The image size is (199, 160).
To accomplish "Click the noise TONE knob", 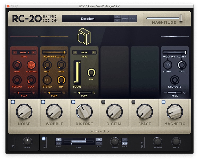I will pyautogui.click(x=17, y=65).
